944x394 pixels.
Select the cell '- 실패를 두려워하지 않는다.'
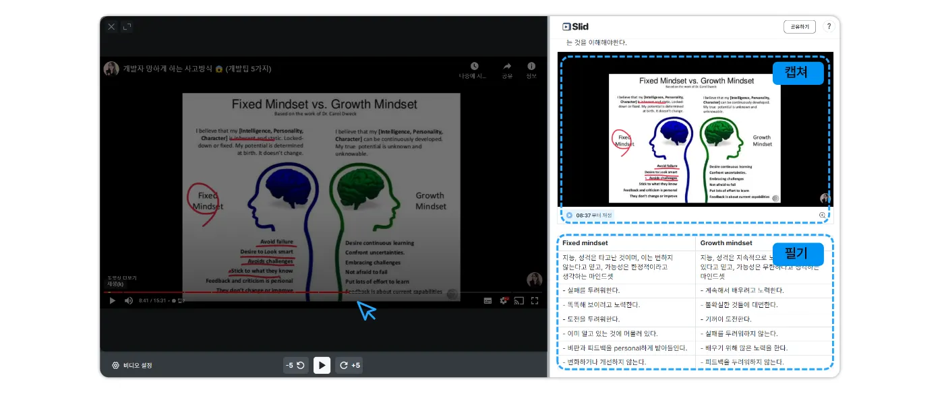coord(765,333)
